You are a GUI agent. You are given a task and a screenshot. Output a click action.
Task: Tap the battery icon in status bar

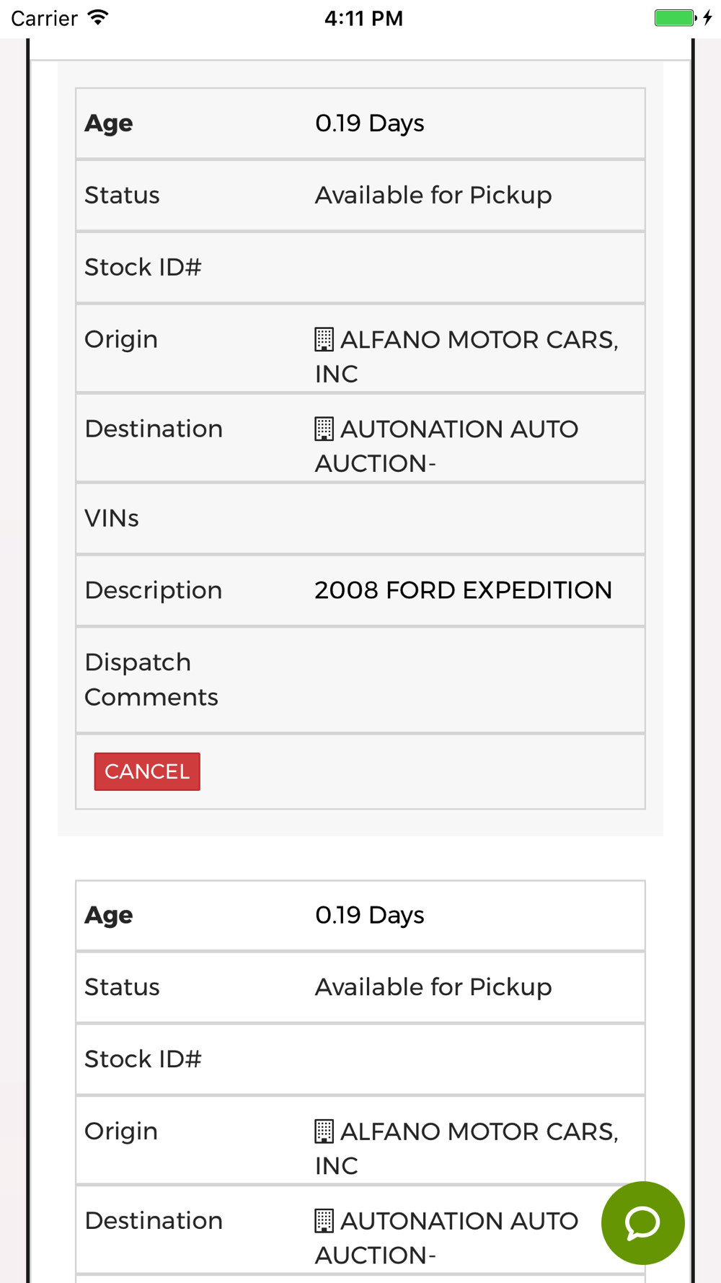[675, 18]
